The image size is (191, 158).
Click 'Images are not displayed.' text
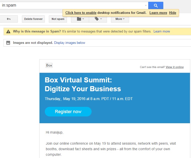click(x=33, y=43)
